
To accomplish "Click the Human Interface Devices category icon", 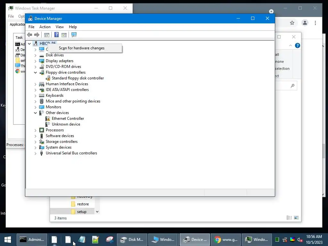I will 42,84.
